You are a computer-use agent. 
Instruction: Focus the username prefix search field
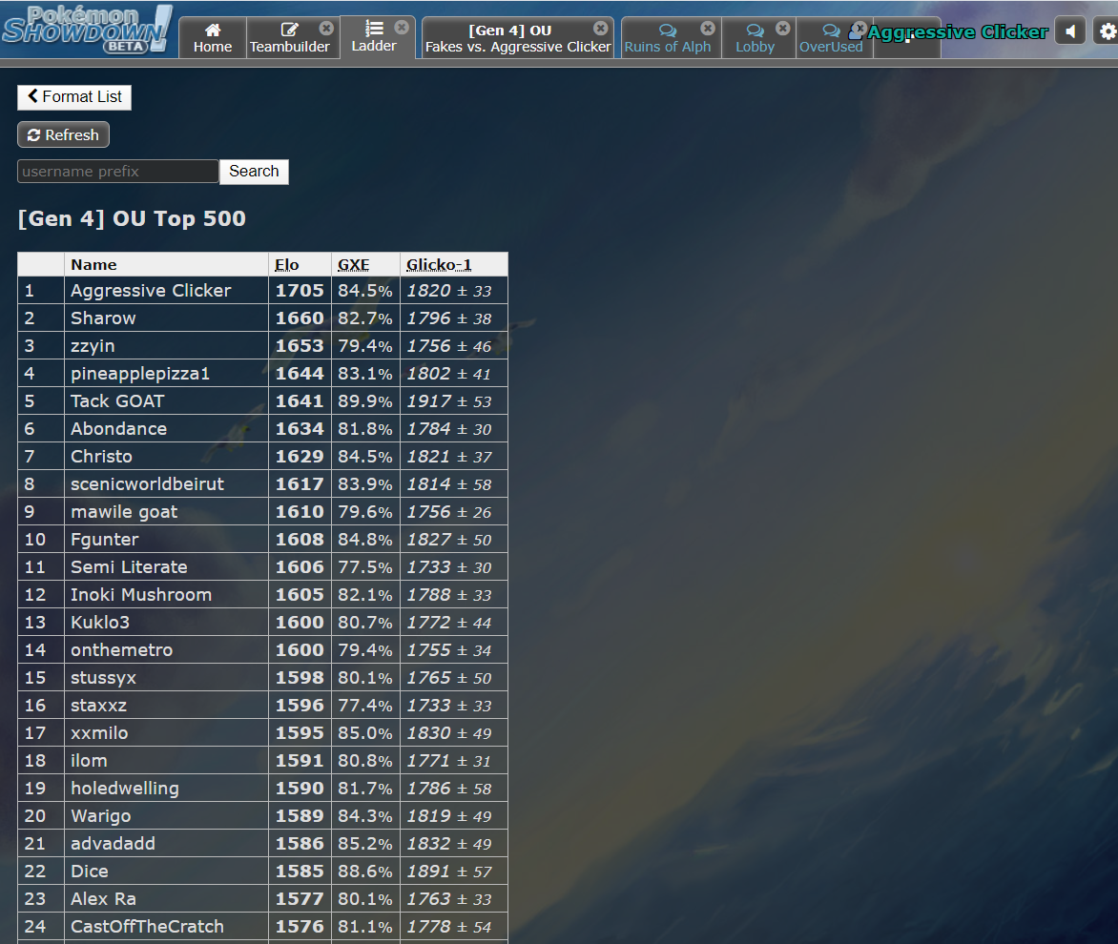pos(118,172)
